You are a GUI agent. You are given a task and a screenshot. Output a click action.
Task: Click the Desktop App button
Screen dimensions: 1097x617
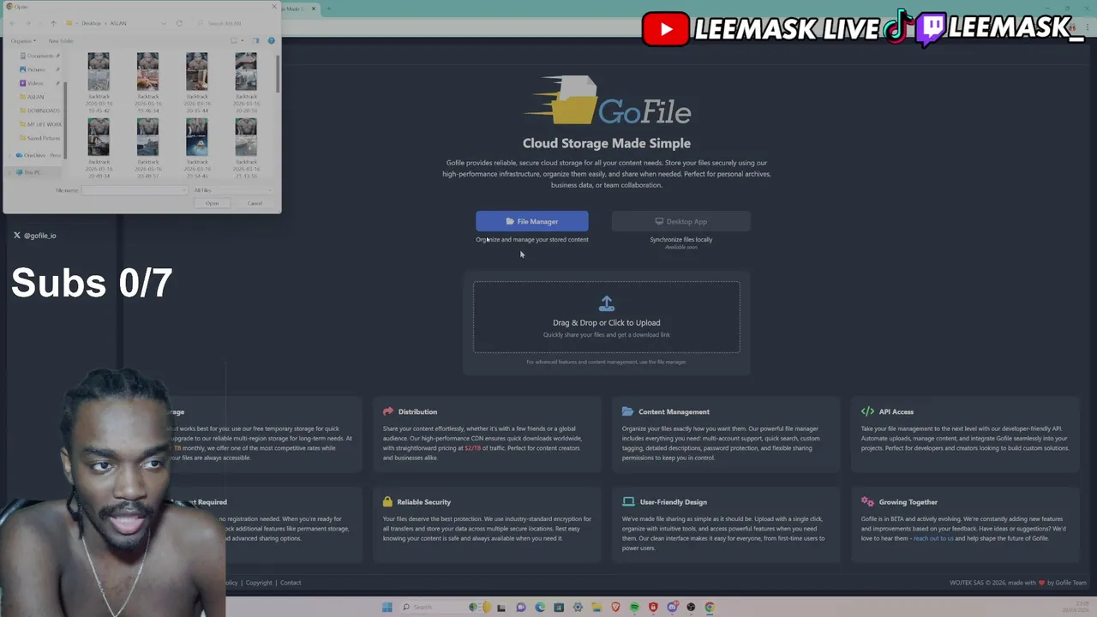681,221
